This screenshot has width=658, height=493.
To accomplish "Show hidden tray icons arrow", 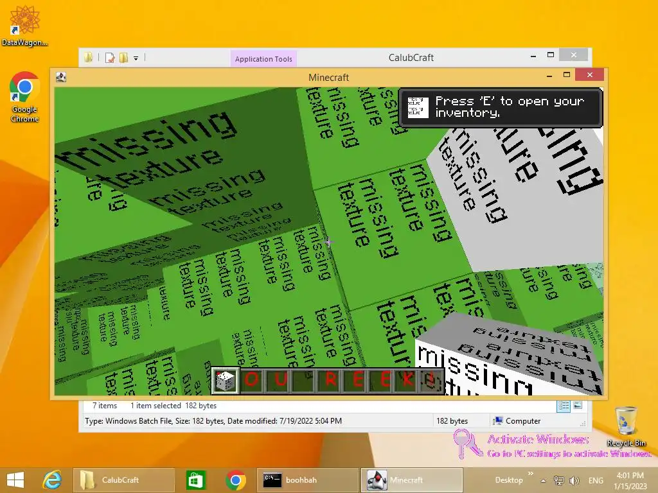I will [543, 481].
